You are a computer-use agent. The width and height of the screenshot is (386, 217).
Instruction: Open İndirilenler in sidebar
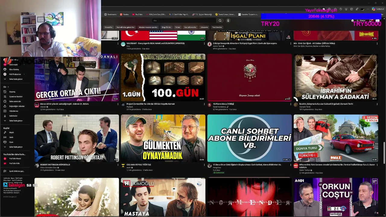(x=13, y=116)
